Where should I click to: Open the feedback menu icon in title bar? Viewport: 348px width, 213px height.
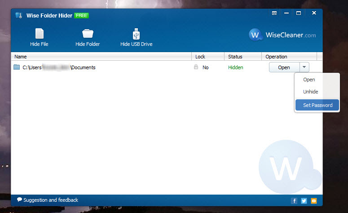coord(274,13)
